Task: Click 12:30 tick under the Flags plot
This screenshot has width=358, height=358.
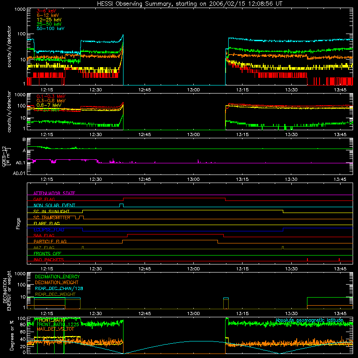Action: click(x=95, y=269)
